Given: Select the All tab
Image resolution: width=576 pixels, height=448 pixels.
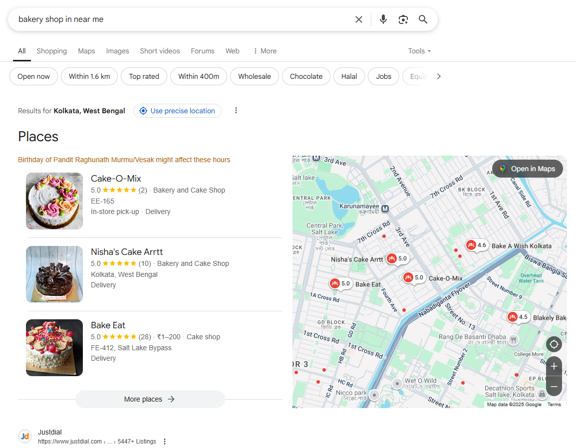Looking at the screenshot, I should (x=22, y=51).
